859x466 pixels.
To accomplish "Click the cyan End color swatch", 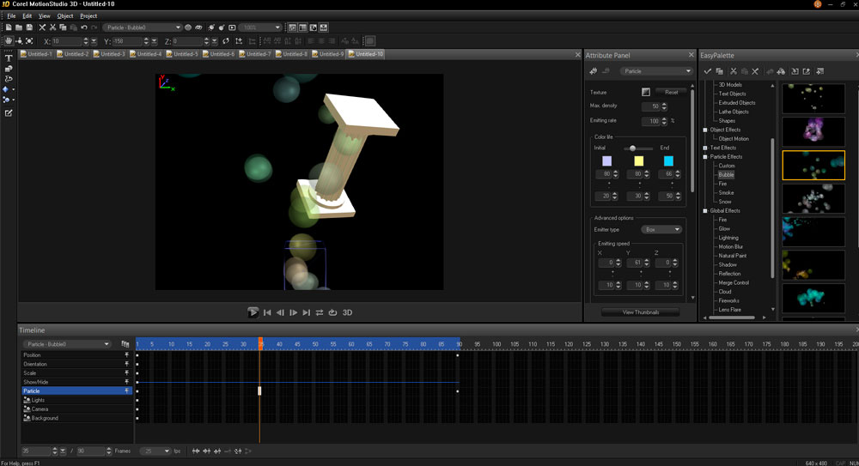I will [668, 161].
